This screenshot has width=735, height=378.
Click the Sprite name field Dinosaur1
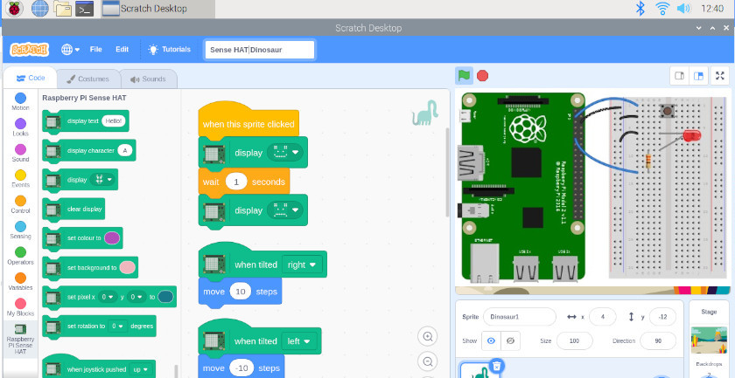pos(520,317)
